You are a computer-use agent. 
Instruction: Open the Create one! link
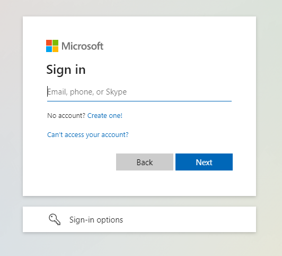pos(105,115)
